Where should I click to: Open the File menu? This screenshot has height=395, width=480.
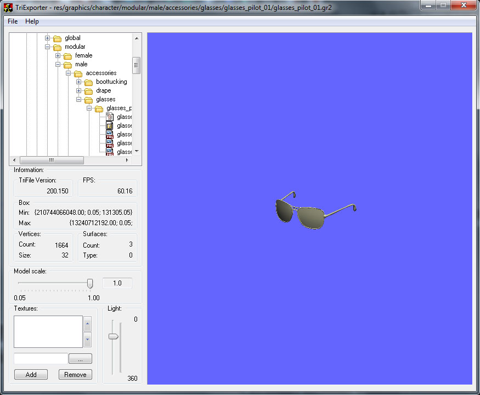[x=13, y=21]
